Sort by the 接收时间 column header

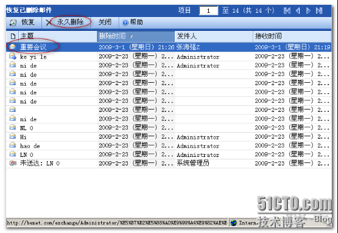click(292, 36)
